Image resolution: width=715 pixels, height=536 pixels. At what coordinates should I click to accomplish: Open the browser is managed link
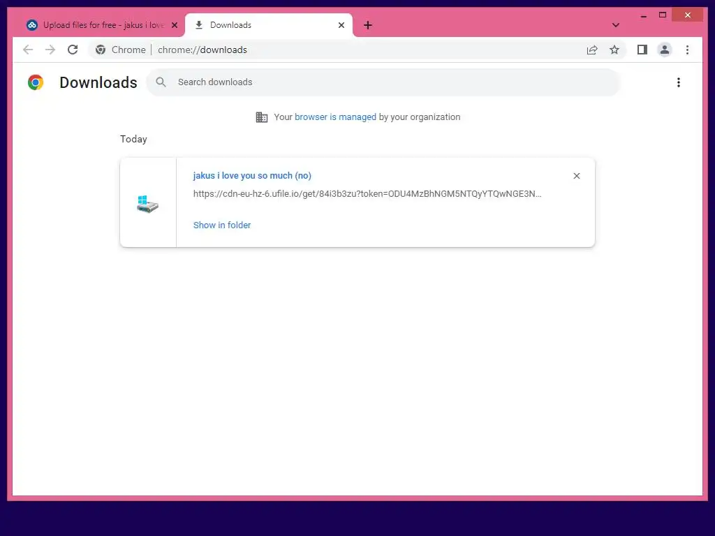pos(335,117)
